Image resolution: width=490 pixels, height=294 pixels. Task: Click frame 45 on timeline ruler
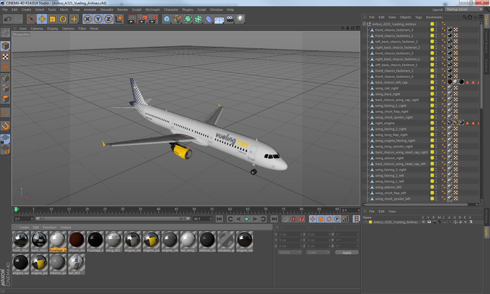coord(176,209)
